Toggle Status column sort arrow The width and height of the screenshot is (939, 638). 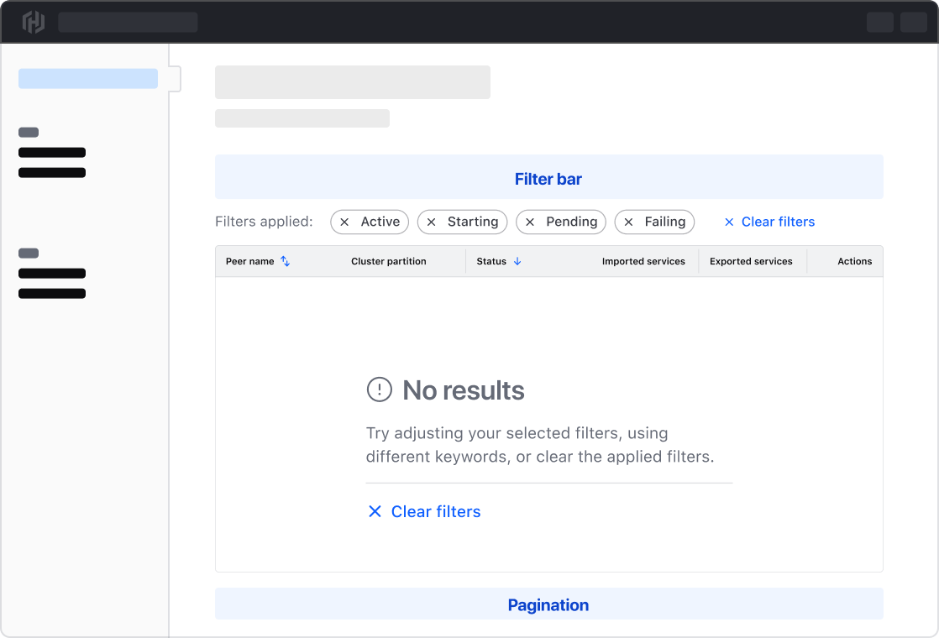pos(517,261)
